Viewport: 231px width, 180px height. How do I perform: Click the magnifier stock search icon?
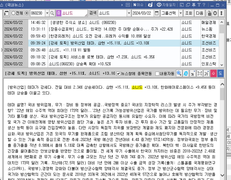pyautogui.click(x=52, y=13)
